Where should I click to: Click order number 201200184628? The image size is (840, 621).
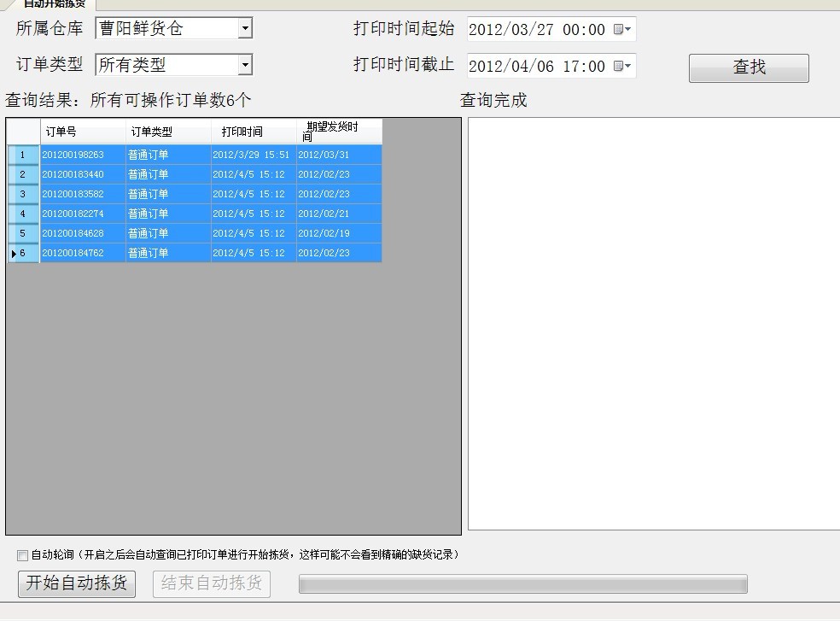pos(83,233)
